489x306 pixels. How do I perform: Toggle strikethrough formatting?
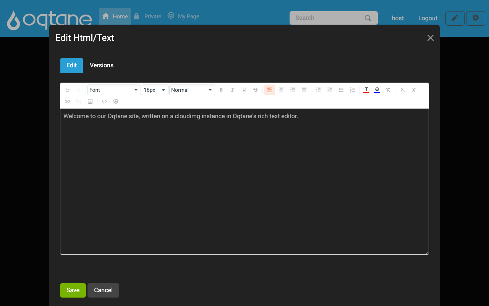(256, 90)
